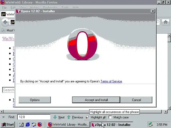Viewport: 171px width, 128px height.
Task: Minimize the Firefox window
Action: point(159,2)
